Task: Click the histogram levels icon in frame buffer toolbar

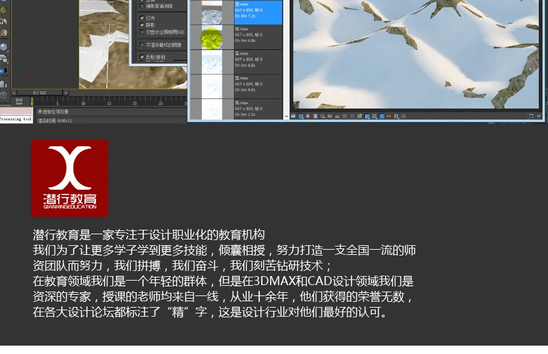Action: (x=337, y=116)
